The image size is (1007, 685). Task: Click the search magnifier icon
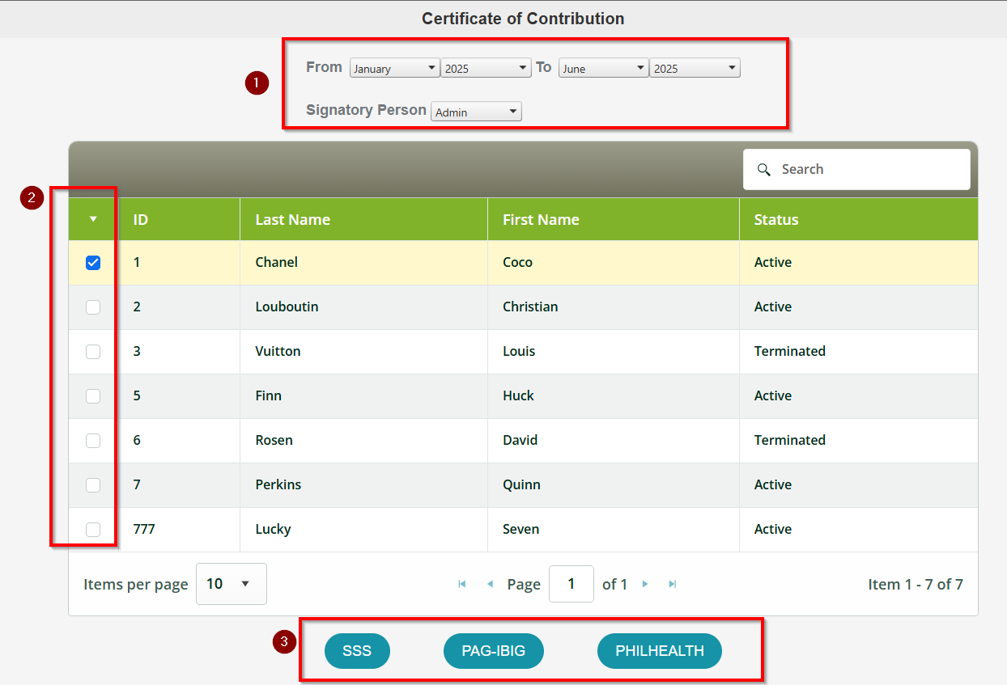click(x=764, y=169)
